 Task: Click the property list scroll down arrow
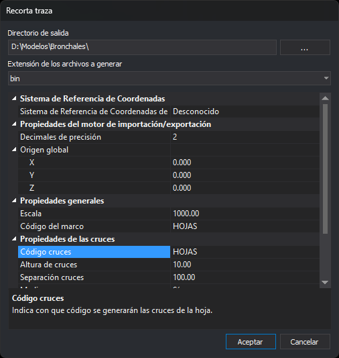click(x=325, y=282)
